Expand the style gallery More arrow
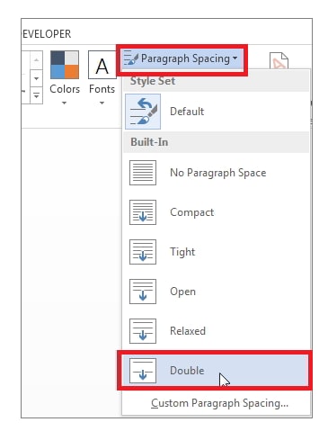Image resolution: width=328 pixels, height=440 pixels. [x=36, y=96]
